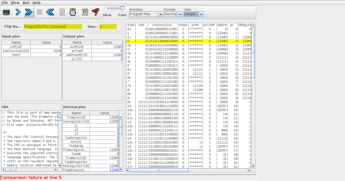Open the Help menu
The width and height of the screenshot is (345, 181).
(37, 3)
